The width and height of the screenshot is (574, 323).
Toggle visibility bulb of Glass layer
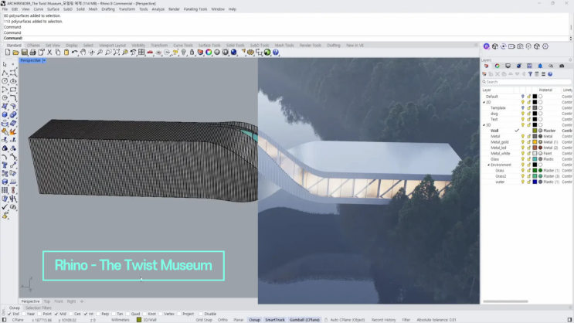(x=523, y=159)
